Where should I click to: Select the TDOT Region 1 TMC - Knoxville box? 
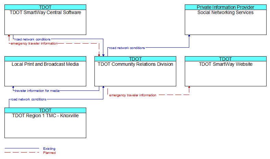[x=45, y=123]
